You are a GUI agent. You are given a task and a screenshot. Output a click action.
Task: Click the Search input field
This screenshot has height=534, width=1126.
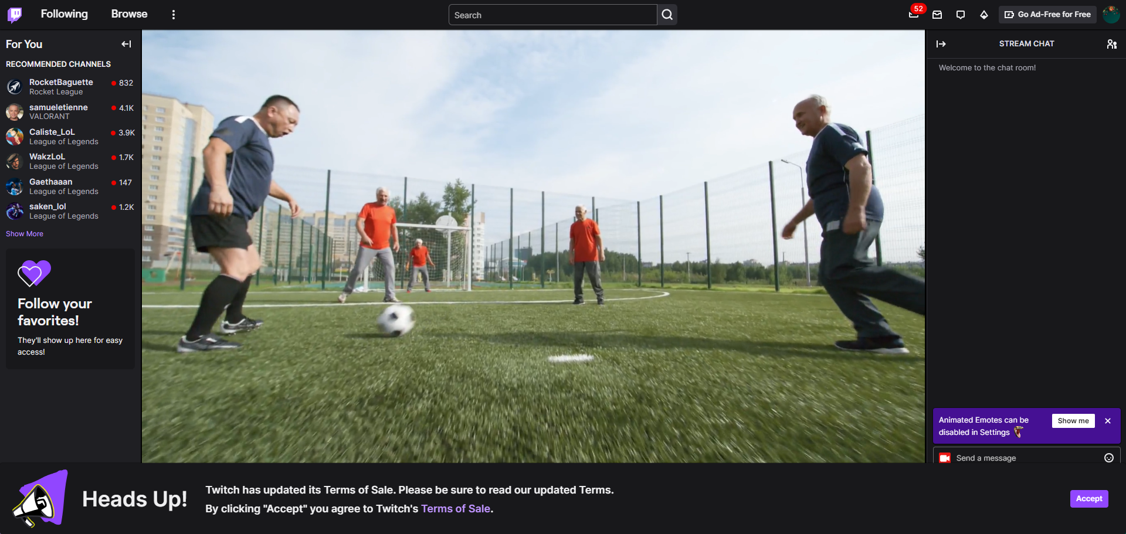552,15
